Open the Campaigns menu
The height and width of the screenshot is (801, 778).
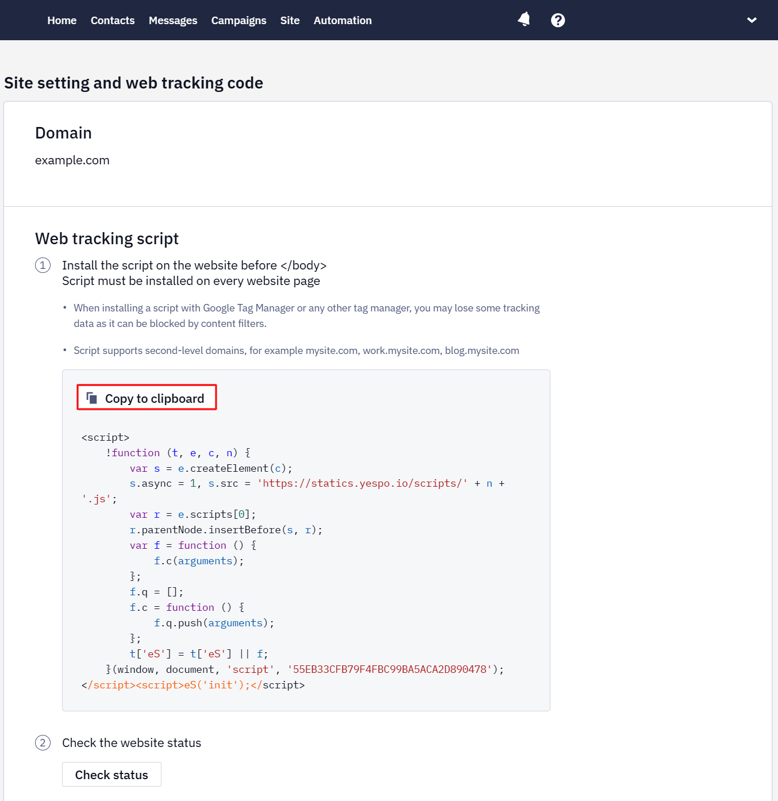click(x=239, y=20)
